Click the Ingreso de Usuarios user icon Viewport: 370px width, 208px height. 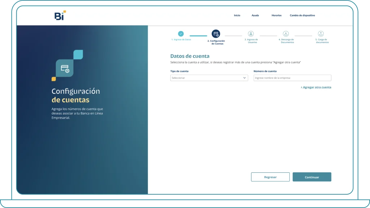point(251,34)
